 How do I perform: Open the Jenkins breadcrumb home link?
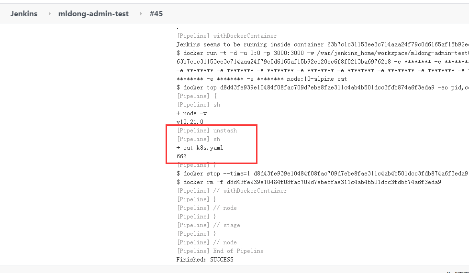(x=24, y=13)
